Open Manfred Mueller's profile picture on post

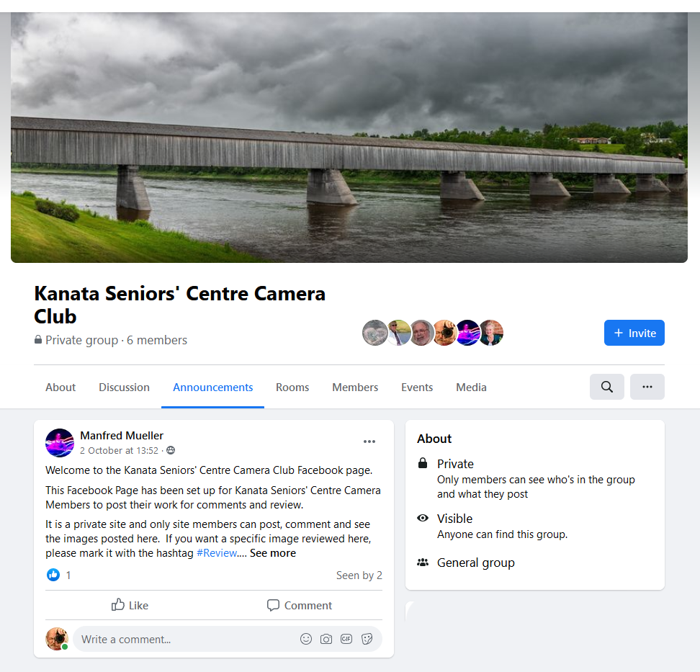tap(60, 443)
